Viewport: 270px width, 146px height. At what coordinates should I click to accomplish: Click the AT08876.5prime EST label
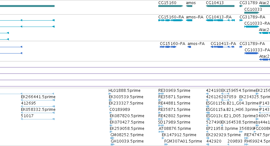point(175,129)
